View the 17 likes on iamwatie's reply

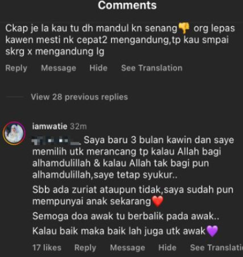tap(47, 247)
